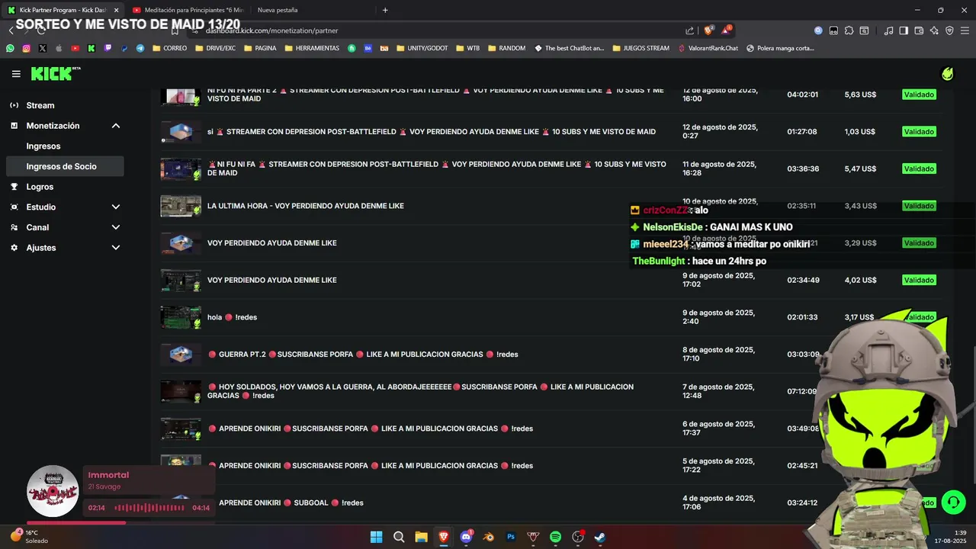The image size is (976, 549).
Task: Open The best ChatBot bookmark
Action: coord(569,48)
